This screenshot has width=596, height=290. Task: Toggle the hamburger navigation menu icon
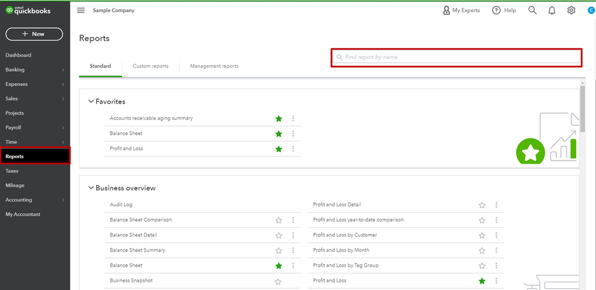click(x=81, y=10)
